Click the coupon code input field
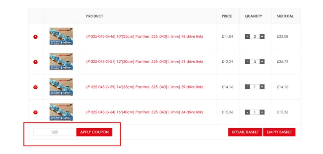The height and width of the screenshot is (154, 323). point(55,132)
